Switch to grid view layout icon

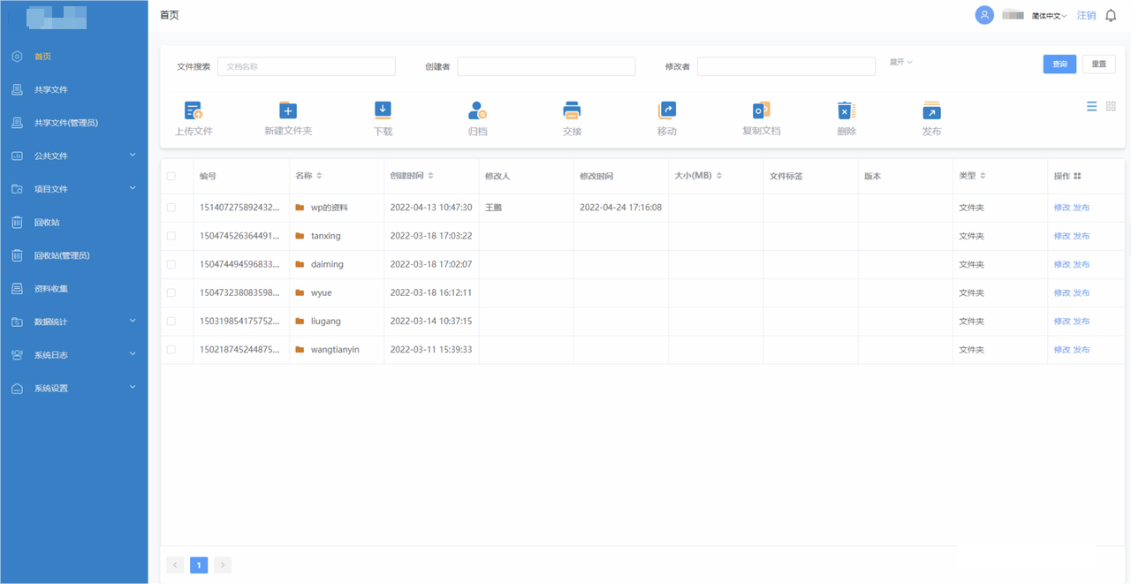point(1111,106)
